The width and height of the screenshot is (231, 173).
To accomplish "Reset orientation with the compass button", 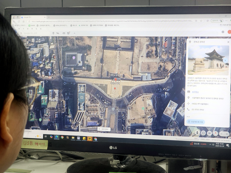I will pyautogui.click(x=215, y=133).
